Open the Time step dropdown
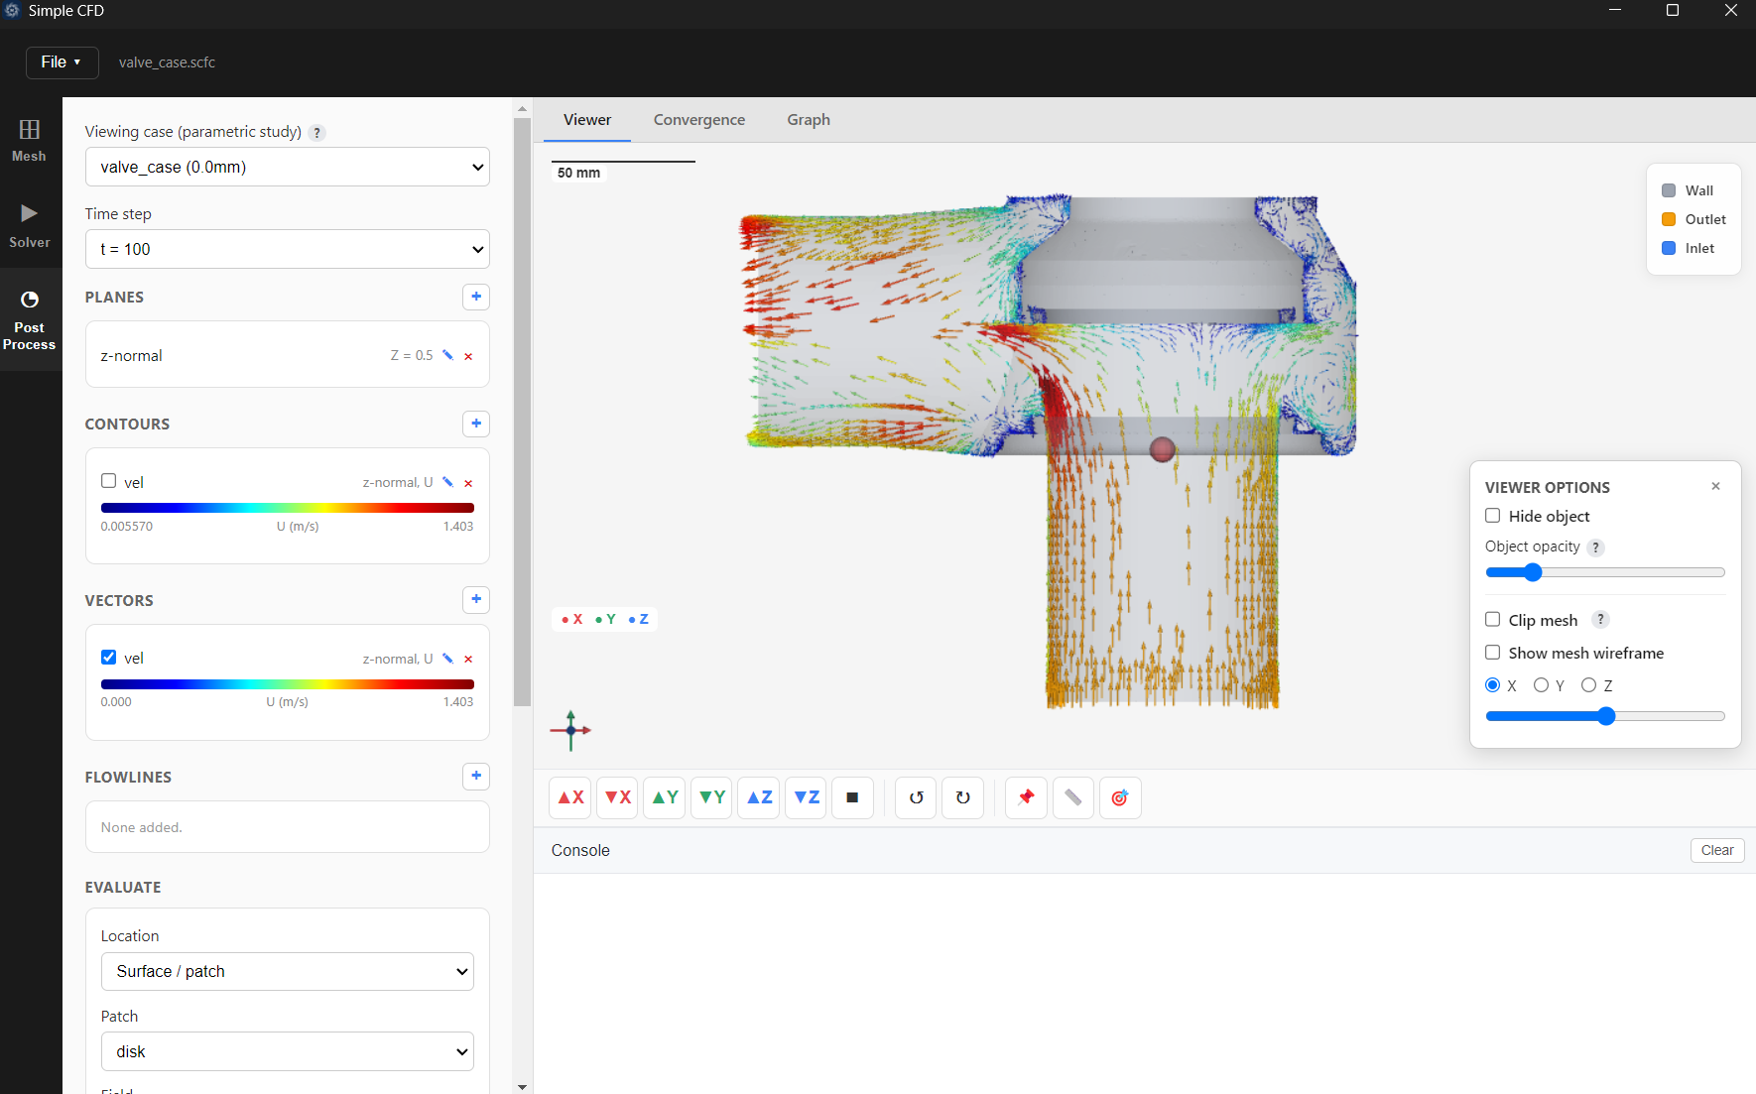 288,249
